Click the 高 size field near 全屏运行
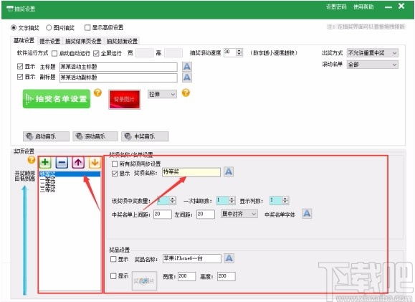 [x=173, y=52]
